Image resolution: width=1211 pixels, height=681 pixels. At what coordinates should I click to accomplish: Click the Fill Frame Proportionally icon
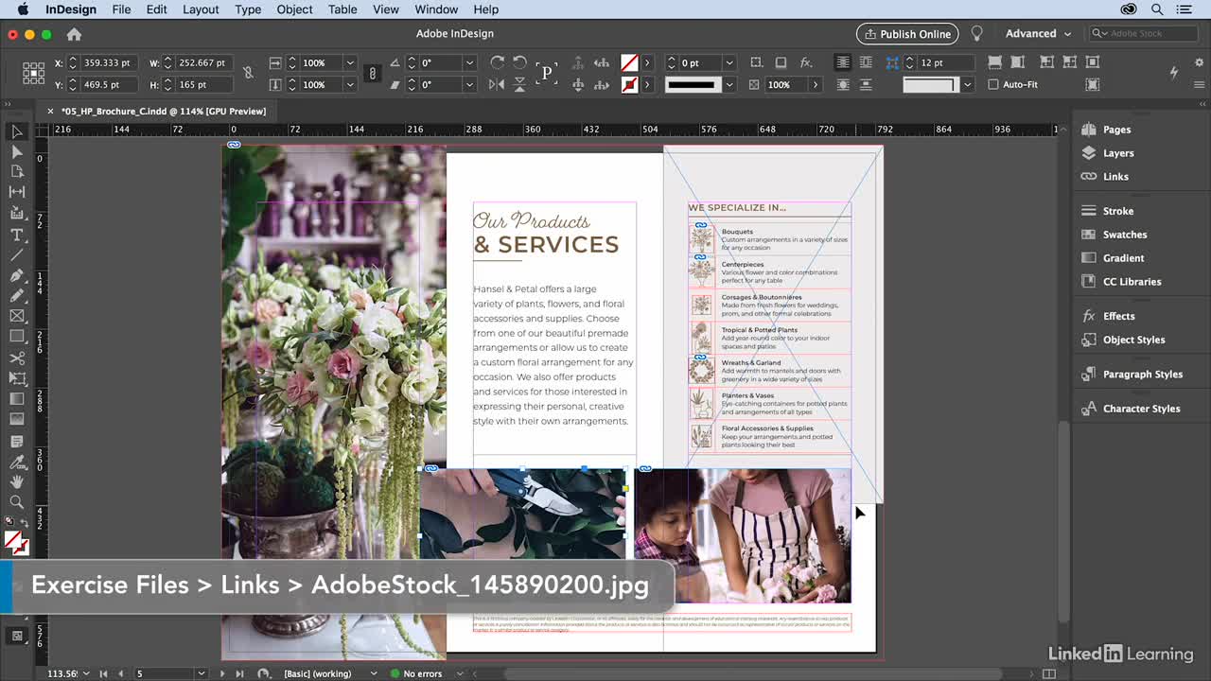pos(994,62)
